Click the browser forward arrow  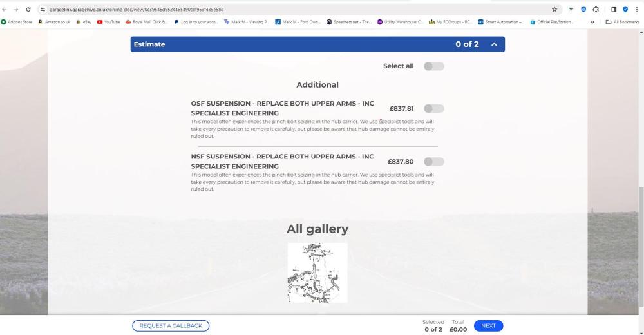coord(16,9)
